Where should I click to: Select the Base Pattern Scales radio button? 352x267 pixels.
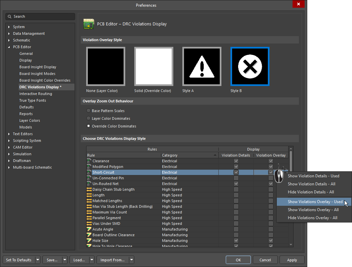89,111
